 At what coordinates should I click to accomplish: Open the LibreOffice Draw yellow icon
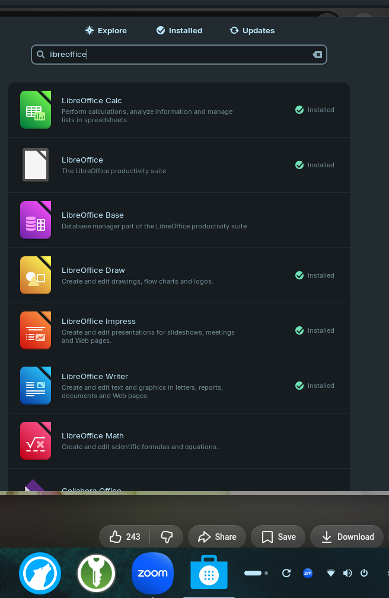pyautogui.click(x=36, y=275)
